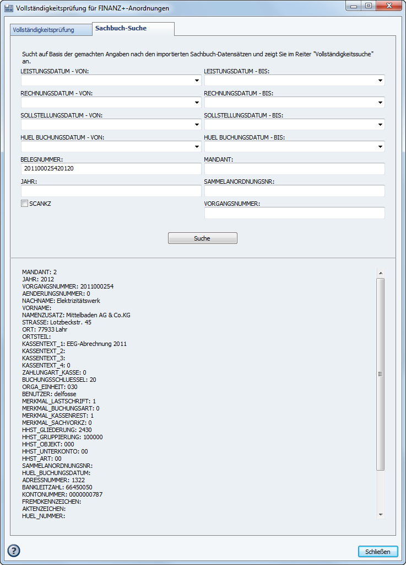Click the scroll up arrow in results

pos(380,273)
